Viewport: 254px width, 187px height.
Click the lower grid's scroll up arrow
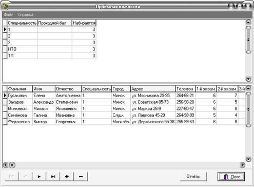[248, 88]
